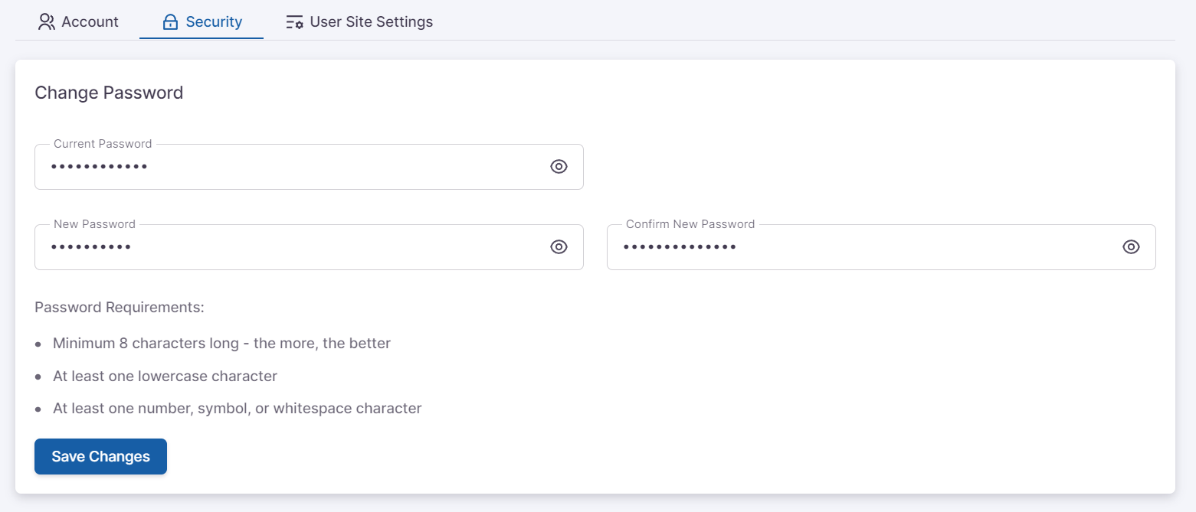Focus the Current Password input field
The height and width of the screenshot is (512, 1196).
click(x=291, y=167)
